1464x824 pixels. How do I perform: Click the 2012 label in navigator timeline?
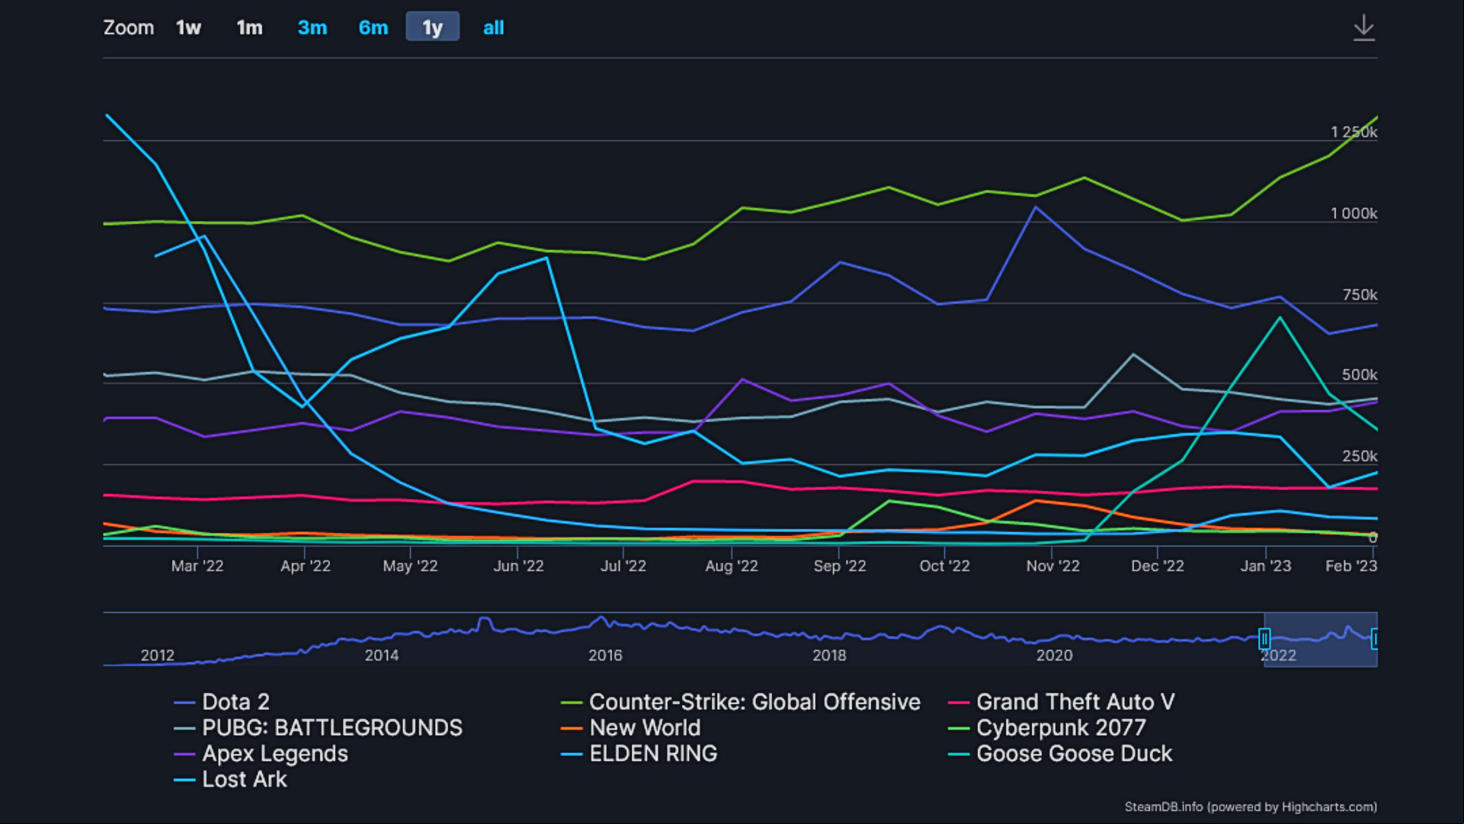point(157,656)
